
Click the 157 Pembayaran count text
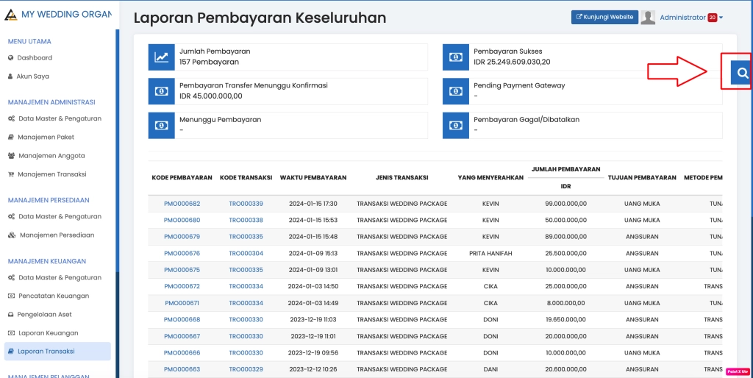[x=209, y=62]
